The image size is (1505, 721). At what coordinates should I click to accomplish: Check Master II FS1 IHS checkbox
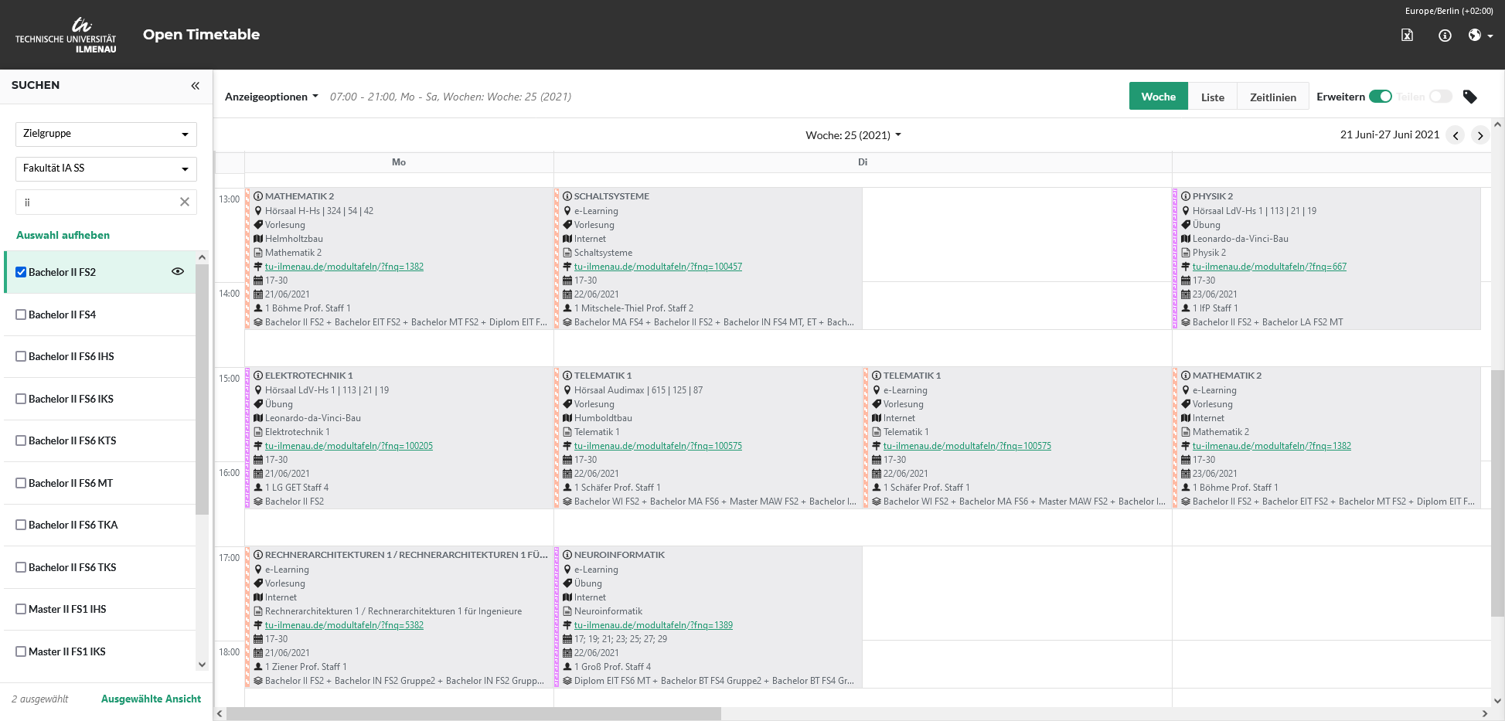[x=21, y=609]
